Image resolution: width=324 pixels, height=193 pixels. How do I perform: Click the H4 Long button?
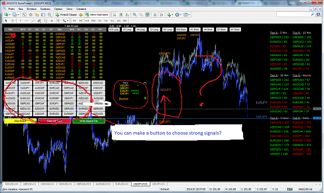pyautogui.click(x=140, y=30)
